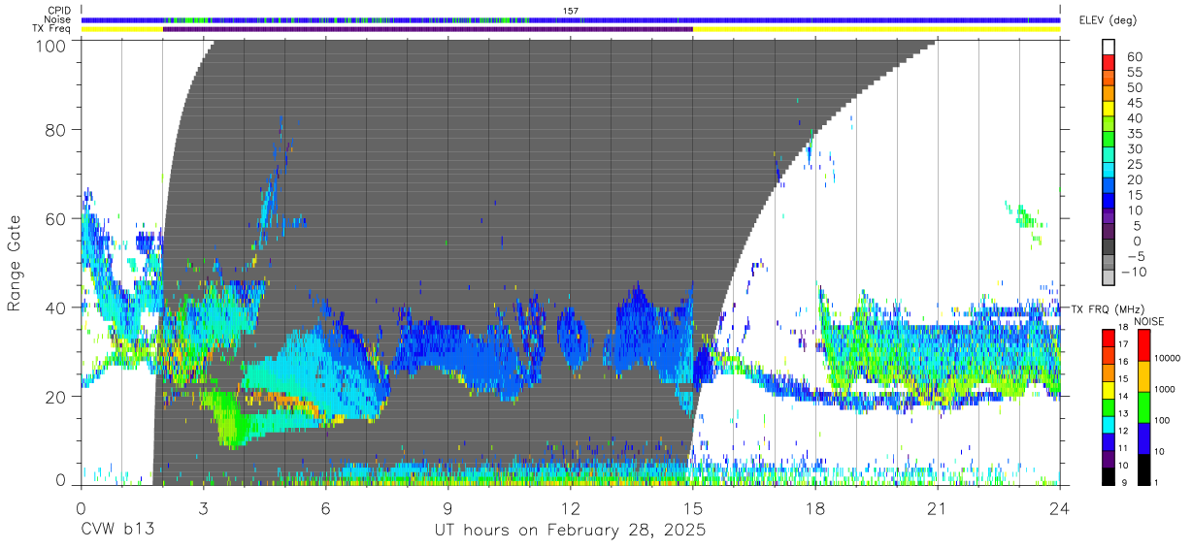Pick the green 100–1000 noise legend swatch
Viewport: 1192px width, 550px height.
(1142, 405)
